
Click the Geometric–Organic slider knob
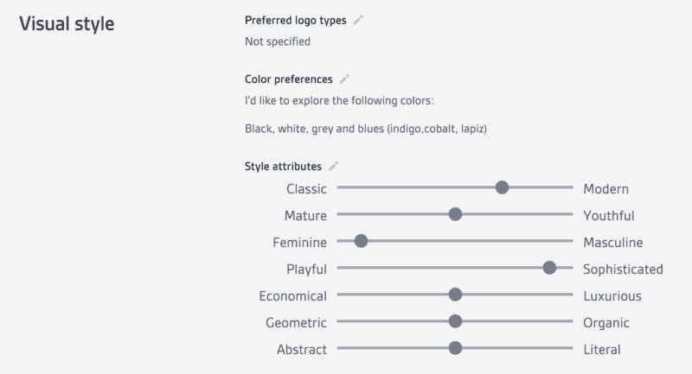pos(455,321)
